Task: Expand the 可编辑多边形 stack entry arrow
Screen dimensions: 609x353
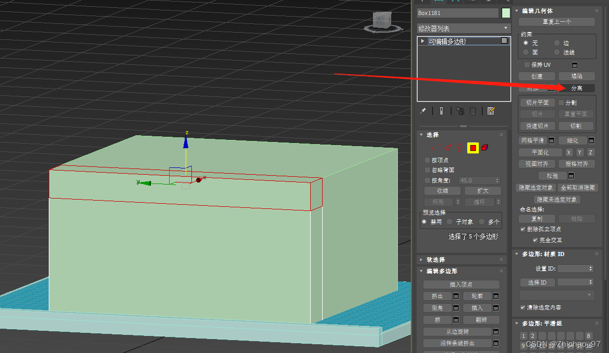Action: (423, 41)
